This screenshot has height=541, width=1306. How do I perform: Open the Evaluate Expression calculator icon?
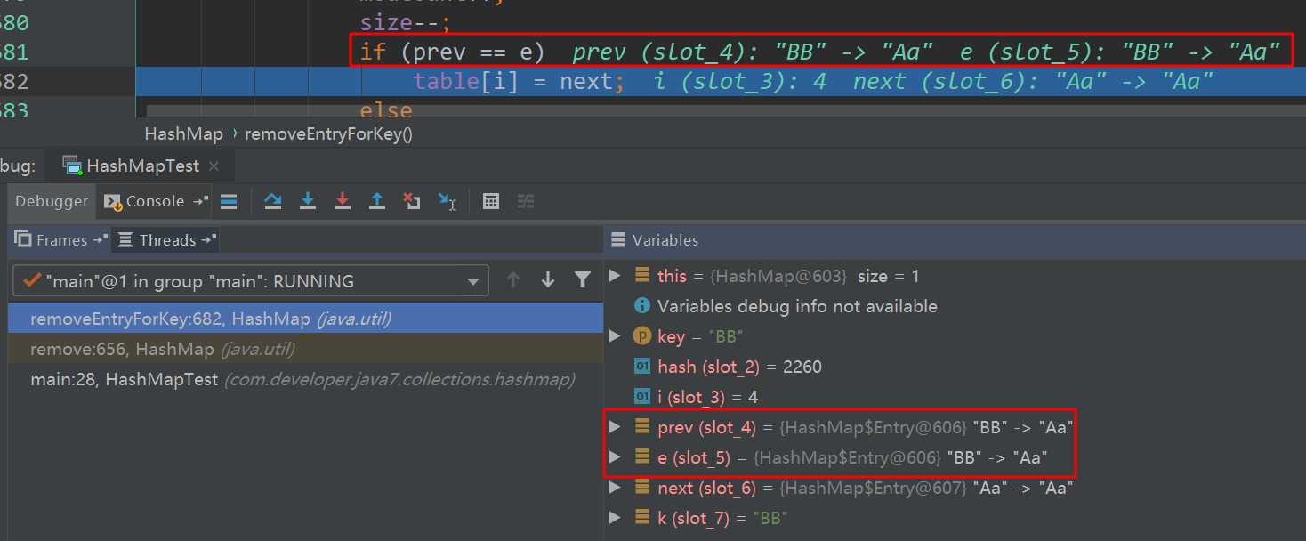pyautogui.click(x=490, y=202)
